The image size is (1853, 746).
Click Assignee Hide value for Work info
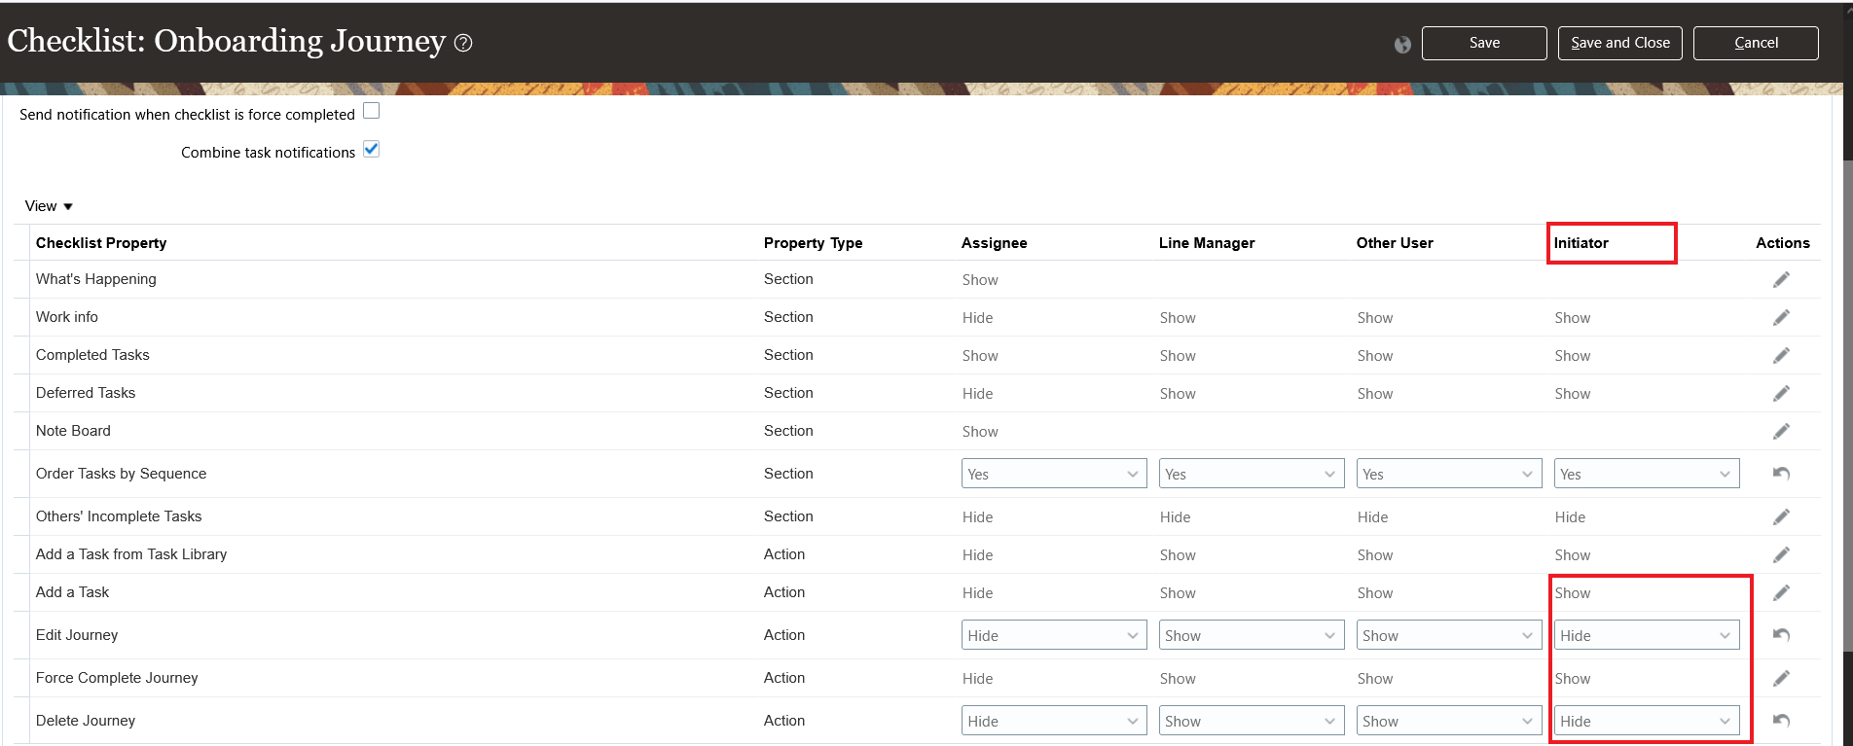pyautogui.click(x=978, y=318)
